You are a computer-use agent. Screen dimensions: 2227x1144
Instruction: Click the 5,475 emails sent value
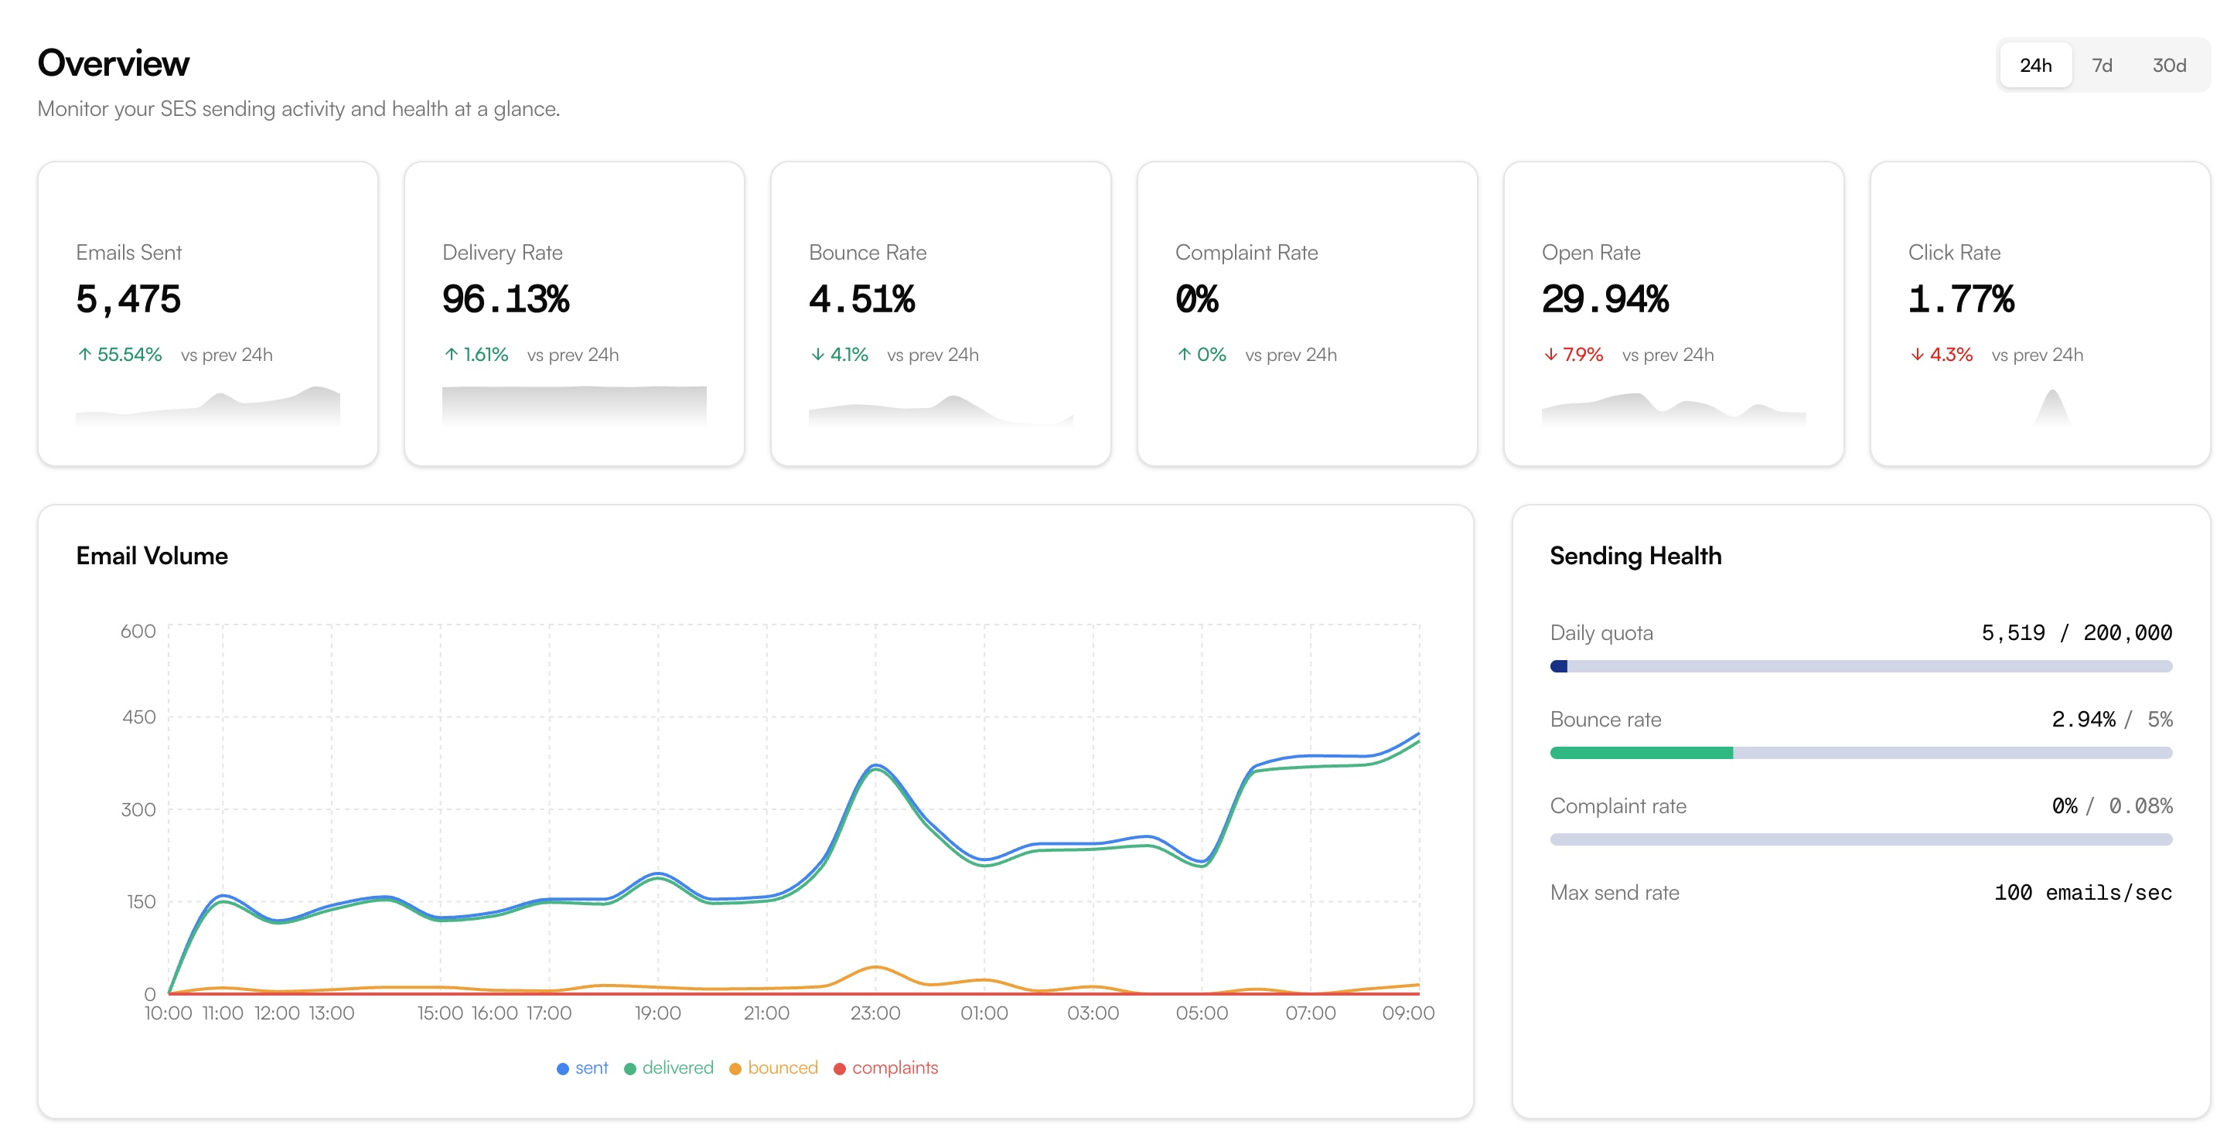(x=128, y=300)
